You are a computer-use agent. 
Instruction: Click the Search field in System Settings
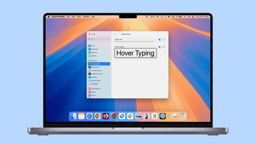click(x=99, y=39)
